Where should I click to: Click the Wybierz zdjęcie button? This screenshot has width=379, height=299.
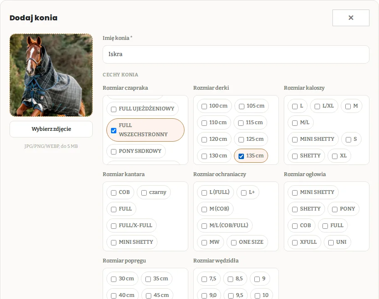(x=51, y=129)
